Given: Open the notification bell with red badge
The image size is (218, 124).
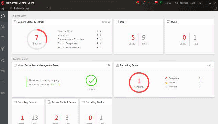Looking at the screenshot, I should (155, 3).
